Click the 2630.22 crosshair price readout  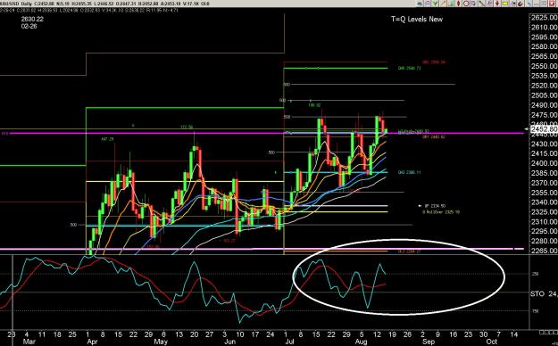[32, 20]
